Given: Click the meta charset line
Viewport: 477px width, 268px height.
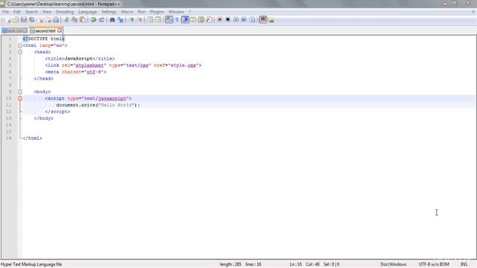Looking at the screenshot, I should point(76,72).
